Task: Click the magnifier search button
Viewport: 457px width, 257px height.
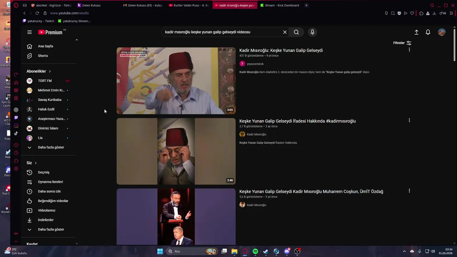Action: [296, 32]
